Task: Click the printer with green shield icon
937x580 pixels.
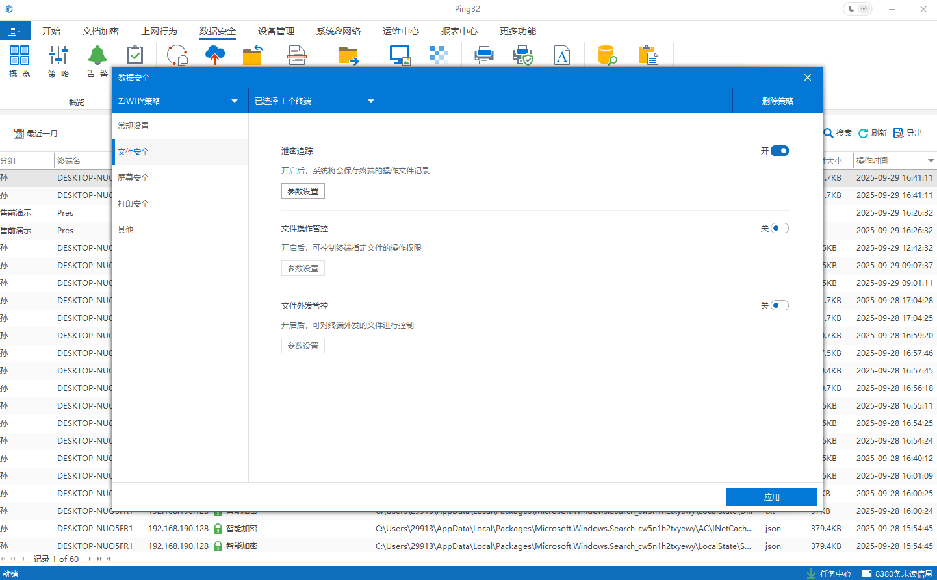Action: pyautogui.click(x=523, y=55)
